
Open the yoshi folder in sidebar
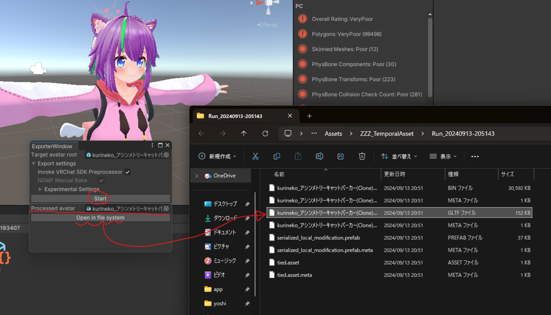click(x=215, y=303)
